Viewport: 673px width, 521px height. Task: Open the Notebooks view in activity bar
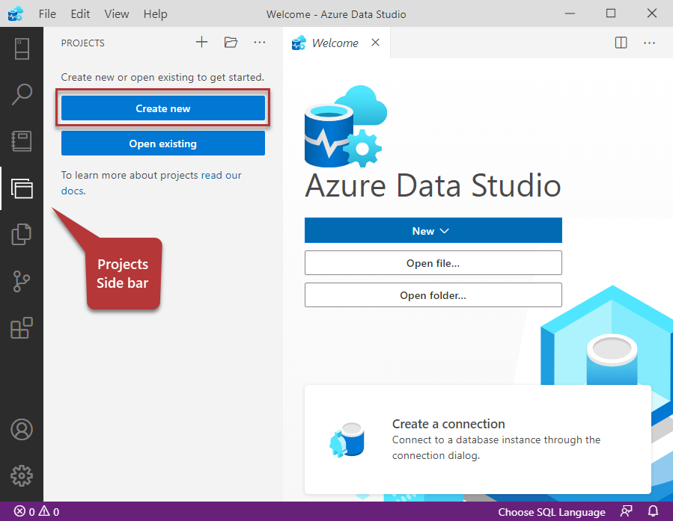point(22,141)
